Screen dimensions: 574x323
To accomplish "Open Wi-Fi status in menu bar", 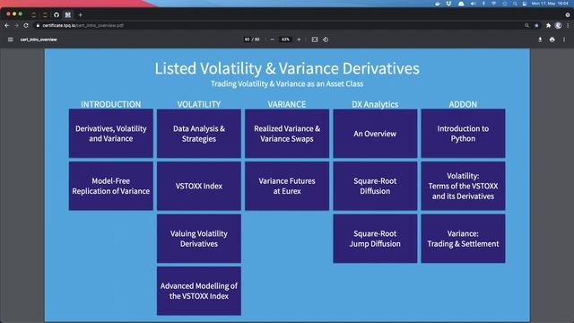I will pyautogui.click(x=494, y=4).
